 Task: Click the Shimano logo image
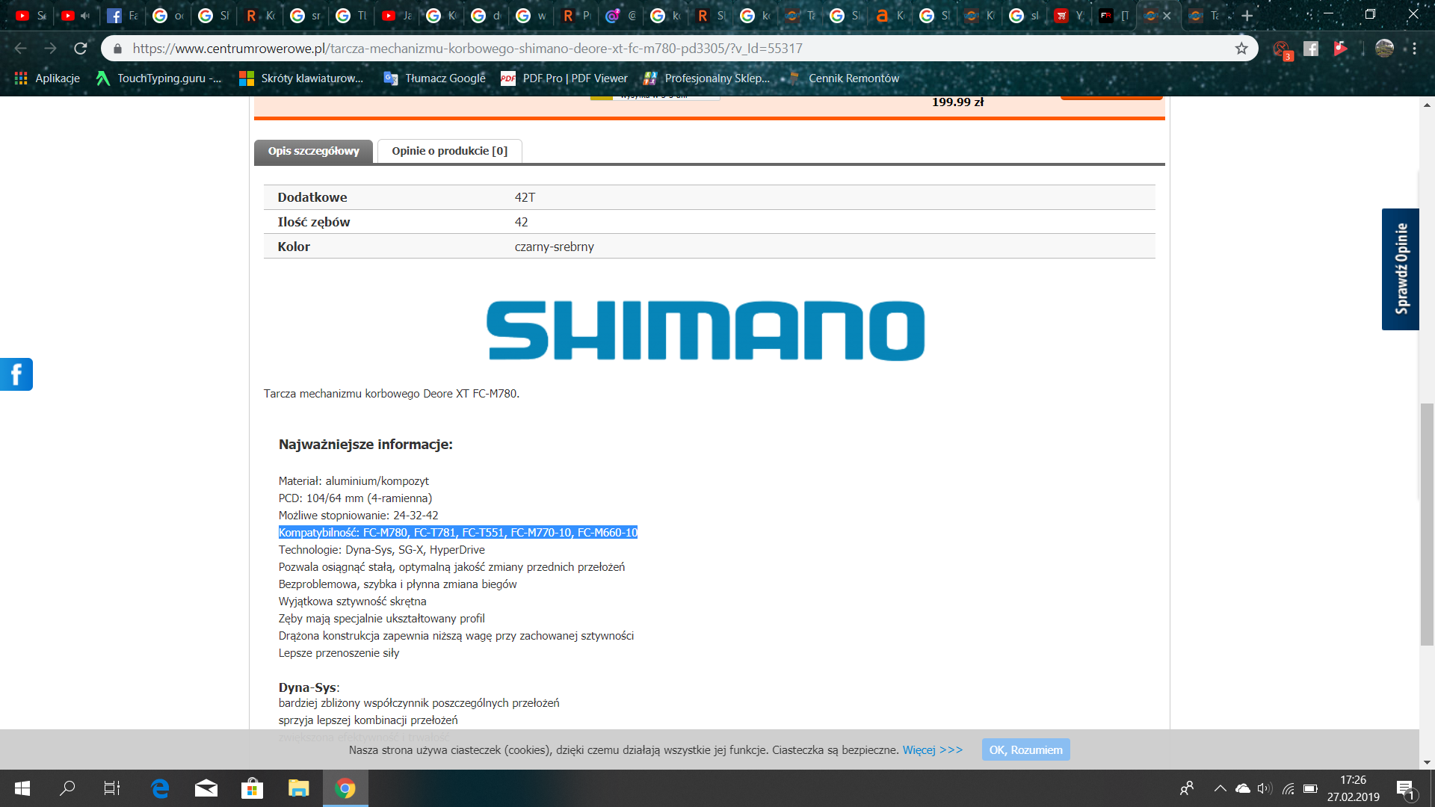coord(706,330)
